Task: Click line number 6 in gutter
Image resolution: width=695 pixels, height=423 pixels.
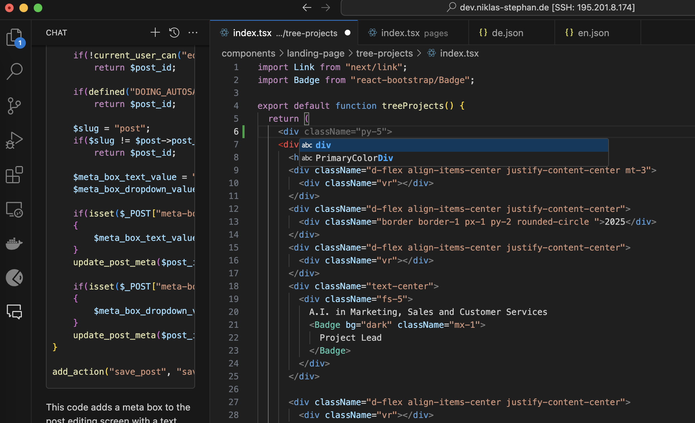Action: pos(236,131)
